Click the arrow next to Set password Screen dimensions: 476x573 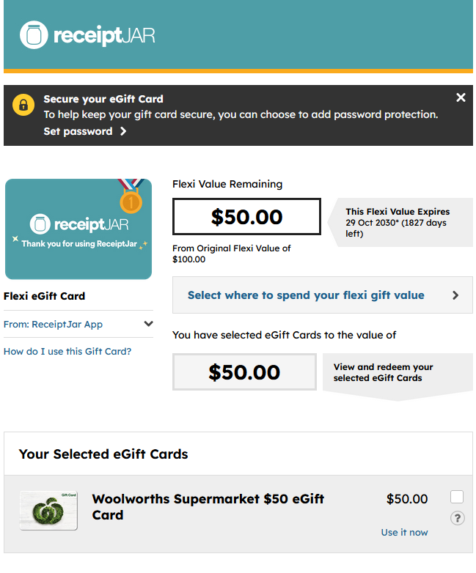click(x=123, y=131)
